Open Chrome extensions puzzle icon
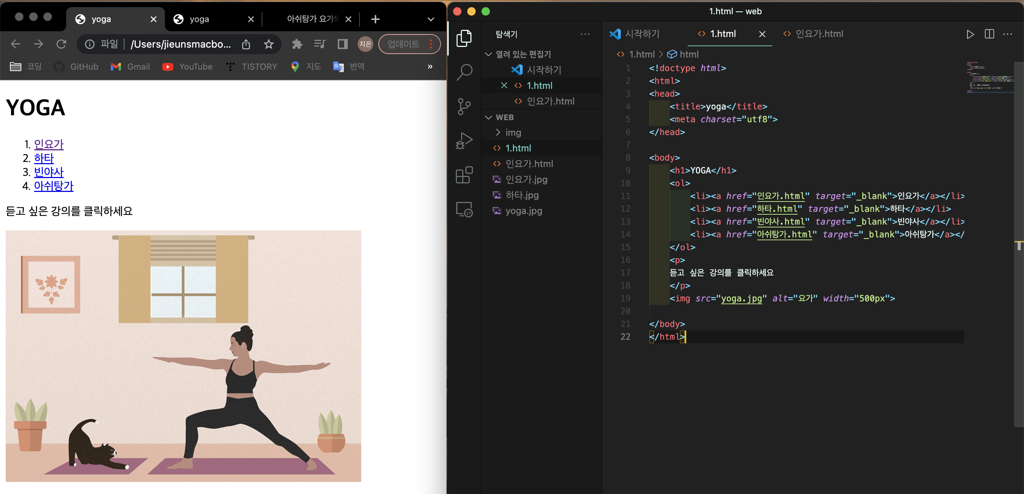This screenshot has height=494, width=1024. [297, 44]
